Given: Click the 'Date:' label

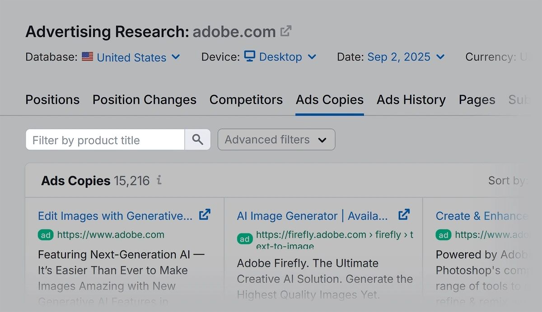Looking at the screenshot, I should tap(350, 57).
